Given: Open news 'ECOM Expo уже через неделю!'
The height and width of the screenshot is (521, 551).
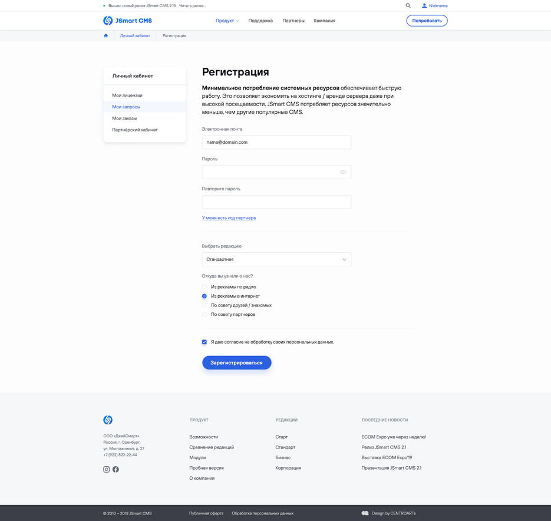Looking at the screenshot, I should pos(394,437).
